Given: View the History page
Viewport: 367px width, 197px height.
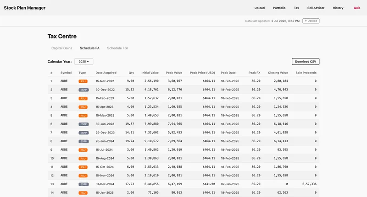Looking at the screenshot, I should [x=338, y=8].
